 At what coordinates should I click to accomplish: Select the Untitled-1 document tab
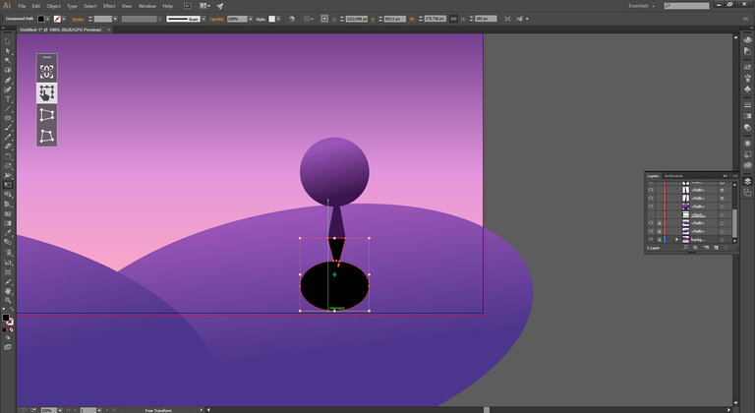61,29
